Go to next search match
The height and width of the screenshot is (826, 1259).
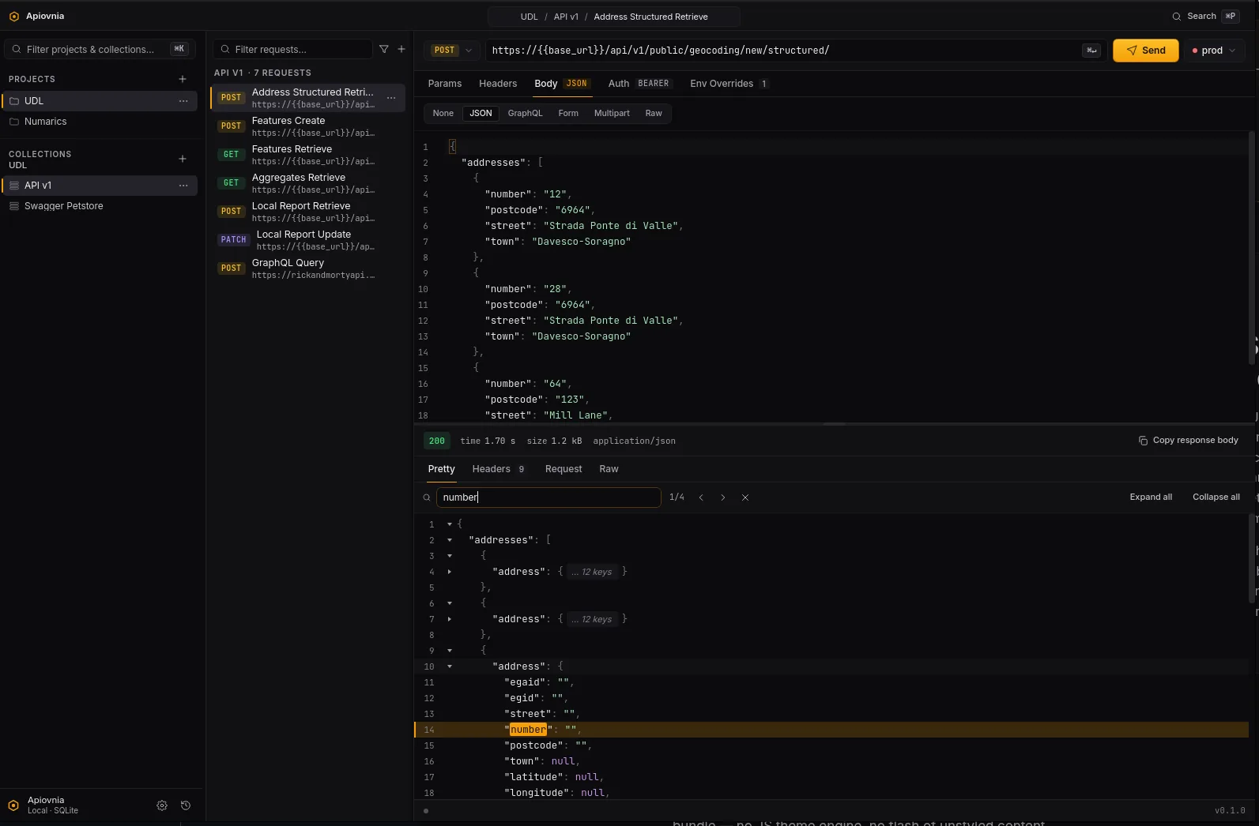coord(723,497)
